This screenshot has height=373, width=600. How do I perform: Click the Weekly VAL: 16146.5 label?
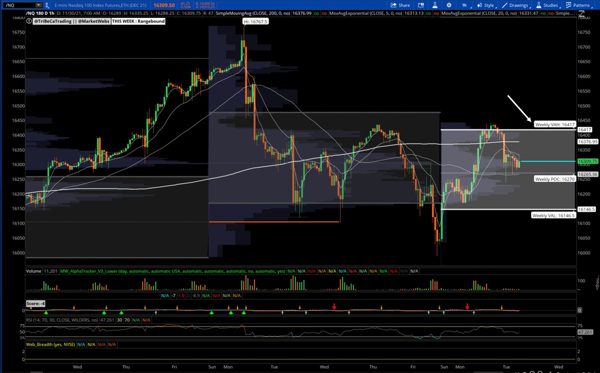coord(553,216)
